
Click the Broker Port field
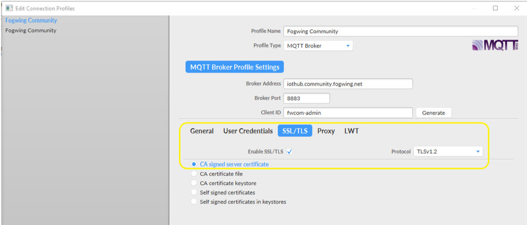306,98
